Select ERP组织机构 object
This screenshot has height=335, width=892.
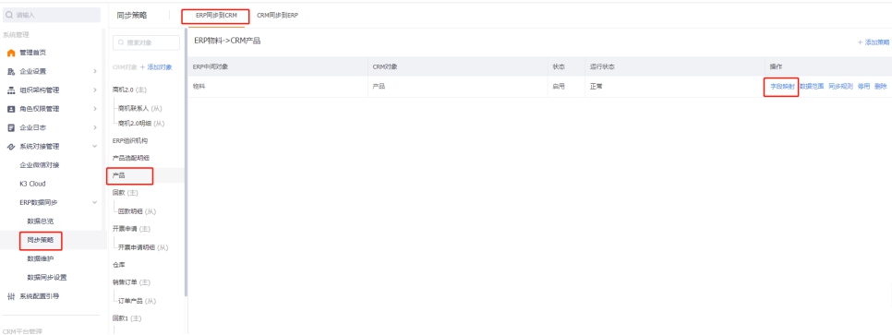[130, 140]
